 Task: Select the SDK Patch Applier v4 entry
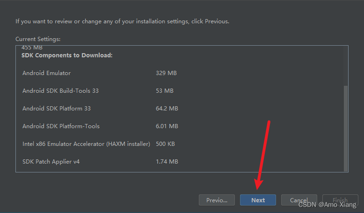click(54, 162)
